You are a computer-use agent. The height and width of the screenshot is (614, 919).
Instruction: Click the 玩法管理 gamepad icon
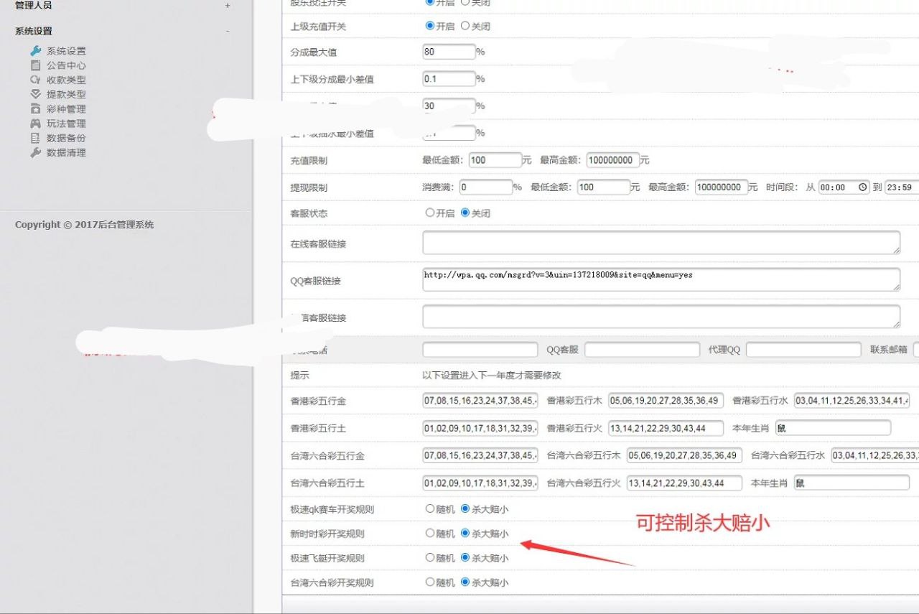click(x=35, y=124)
